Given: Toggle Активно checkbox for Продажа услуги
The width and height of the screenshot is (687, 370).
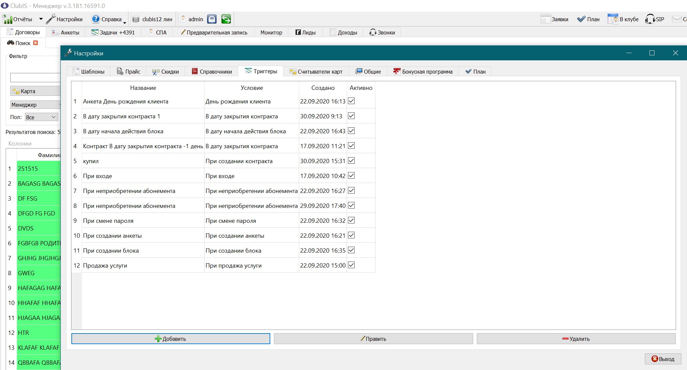Looking at the screenshot, I should pos(351,265).
